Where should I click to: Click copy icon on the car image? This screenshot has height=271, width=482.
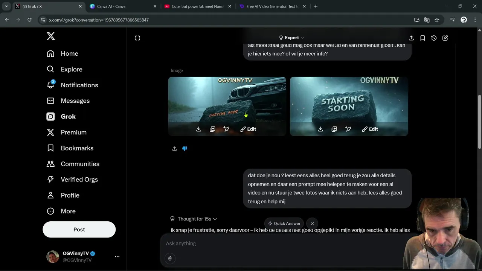point(212,129)
